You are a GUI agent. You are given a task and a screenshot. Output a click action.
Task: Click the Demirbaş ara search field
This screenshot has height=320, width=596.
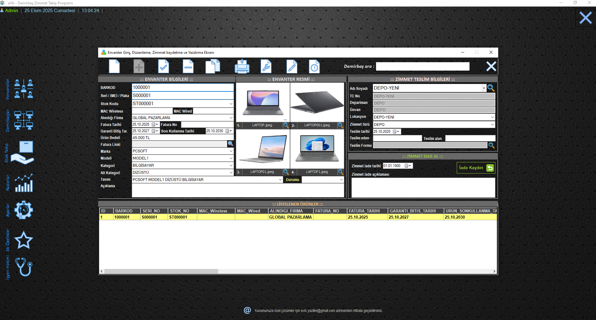click(x=422, y=67)
